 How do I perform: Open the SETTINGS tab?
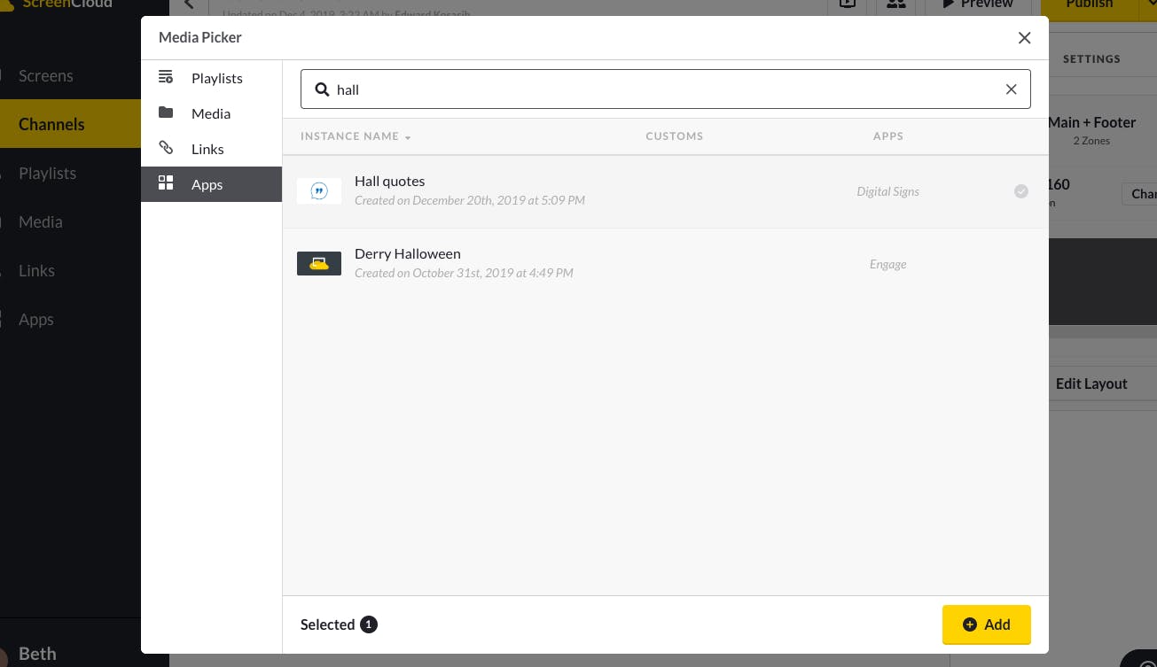1091,58
